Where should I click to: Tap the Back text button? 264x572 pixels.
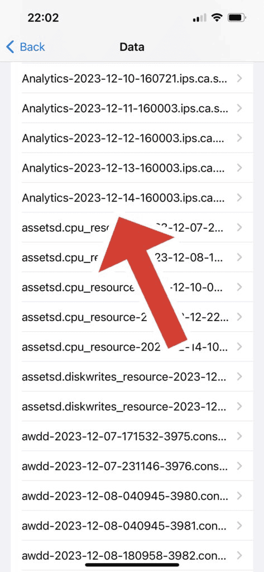point(32,47)
